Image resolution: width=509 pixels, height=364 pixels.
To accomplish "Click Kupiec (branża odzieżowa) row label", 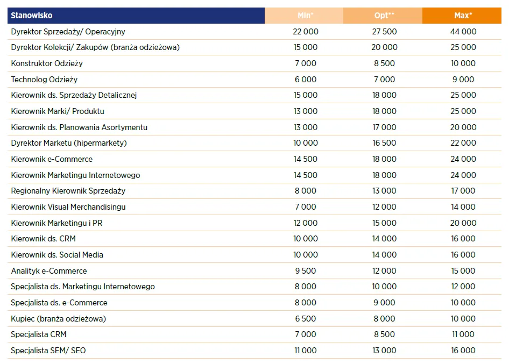I will click(x=58, y=319).
